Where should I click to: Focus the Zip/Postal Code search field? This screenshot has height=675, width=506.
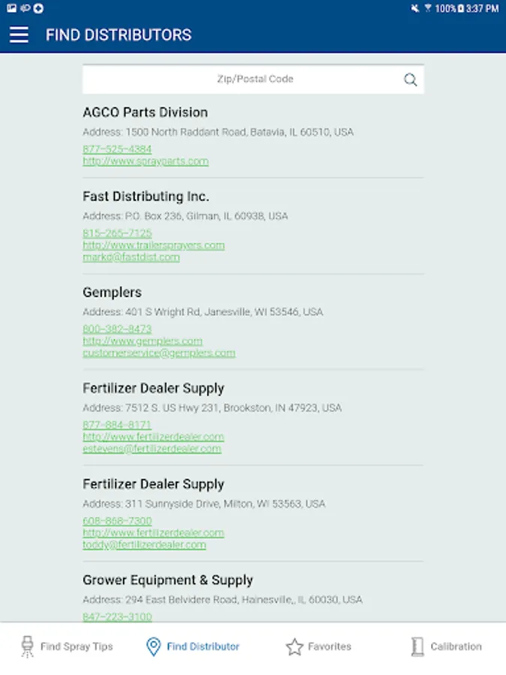(x=244, y=79)
